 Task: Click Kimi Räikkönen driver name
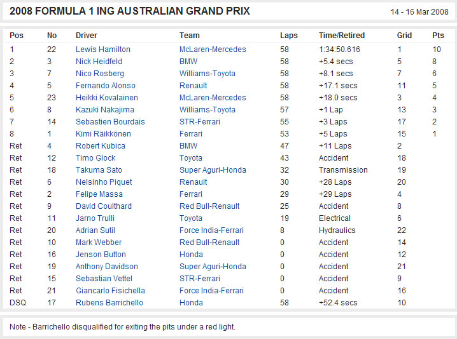click(103, 134)
